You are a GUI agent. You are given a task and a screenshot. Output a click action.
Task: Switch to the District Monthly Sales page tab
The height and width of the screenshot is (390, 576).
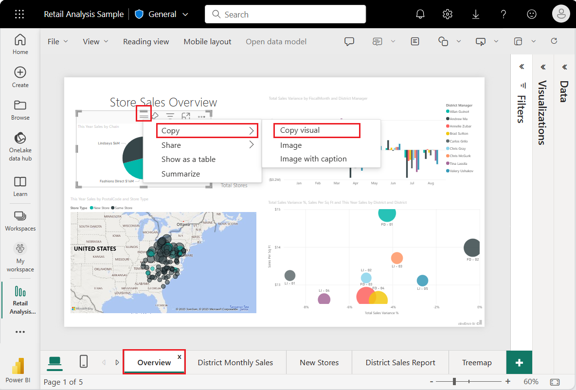[x=236, y=362]
